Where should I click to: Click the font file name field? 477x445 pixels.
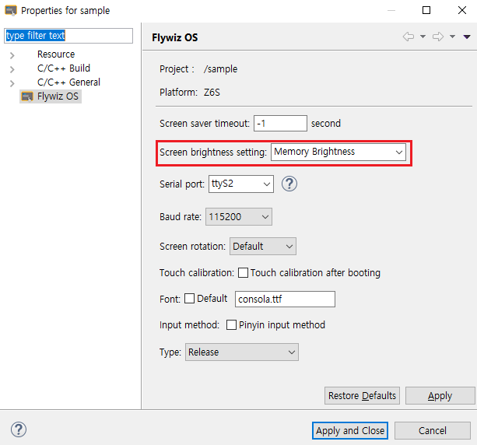(285, 299)
